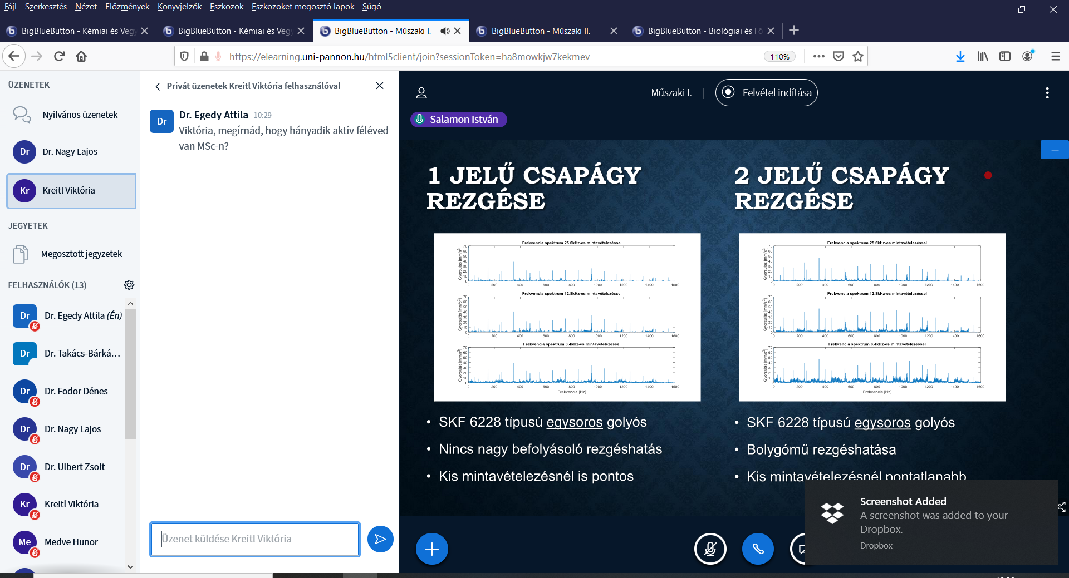Open the Könyvjelzők menu
This screenshot has width=1069, height=578.
(179, 7)
